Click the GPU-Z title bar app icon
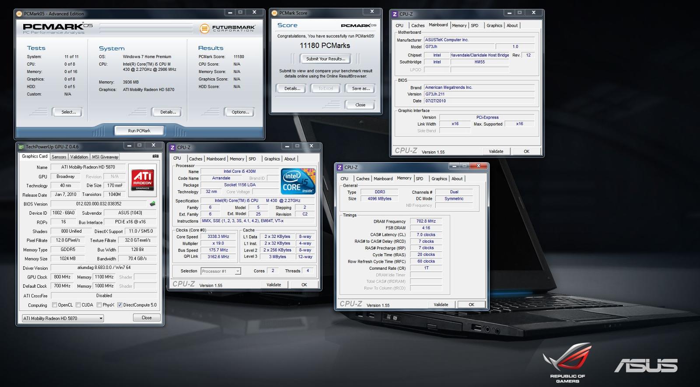This screenshot has width=700, height=387. click(x=21, y=146)
